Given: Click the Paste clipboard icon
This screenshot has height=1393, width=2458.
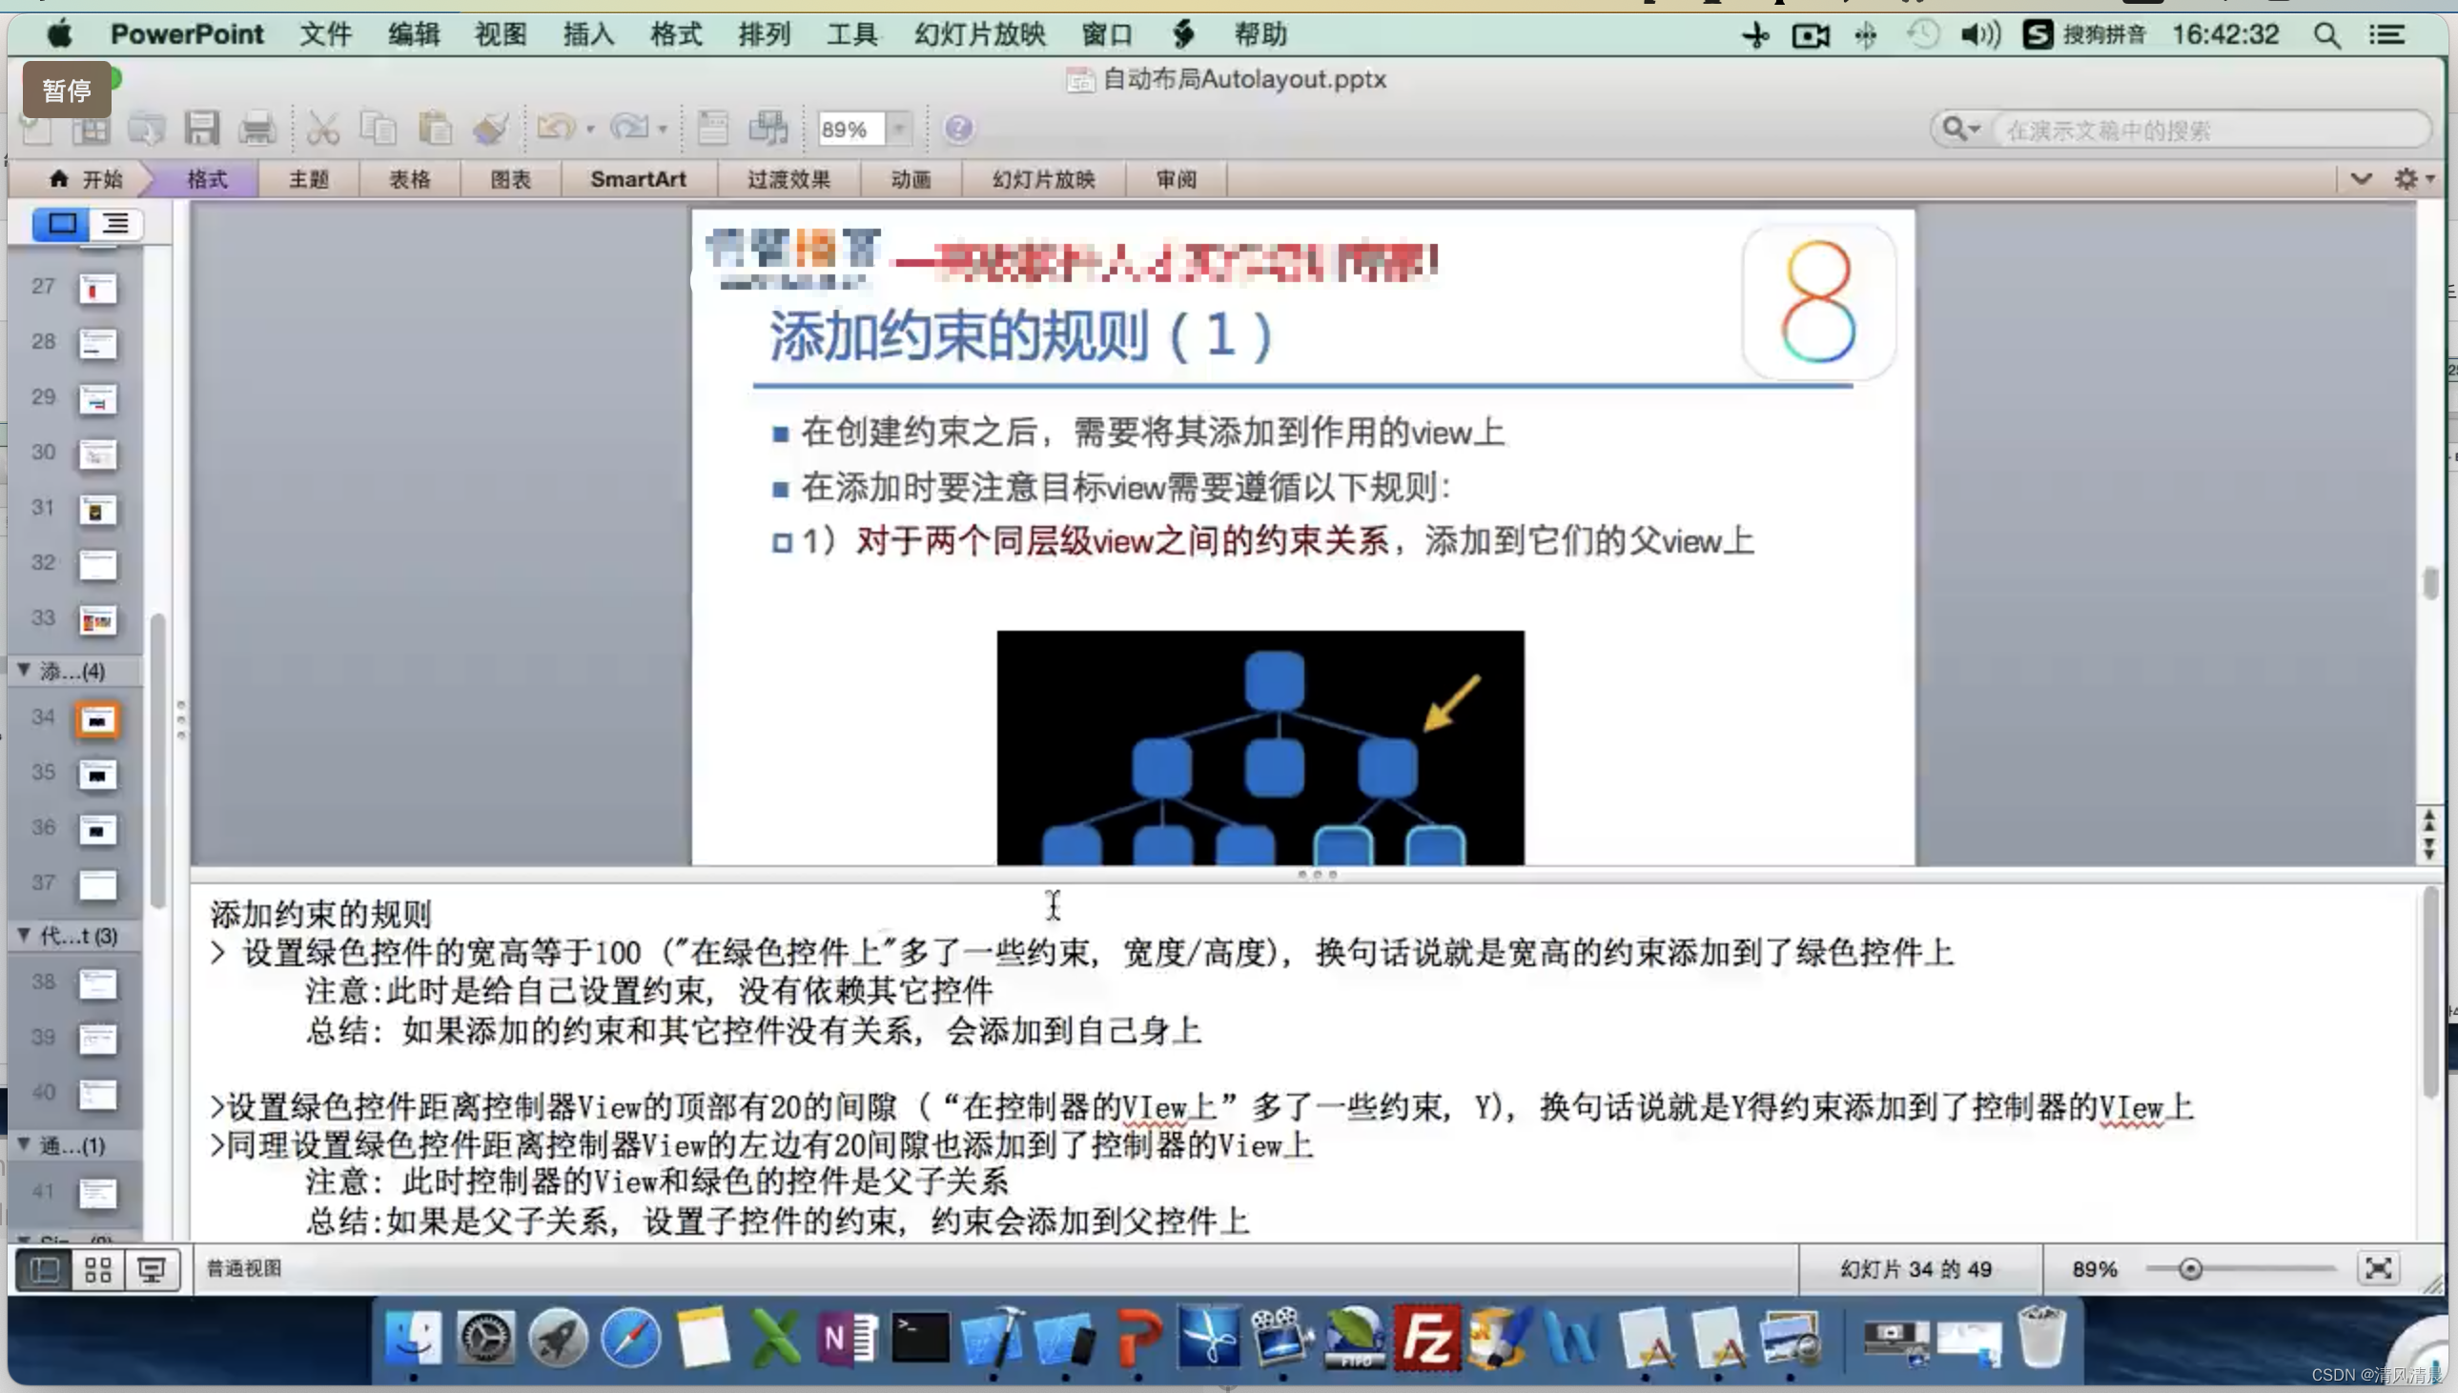Looking at the screenshot, I should point(435,129).
